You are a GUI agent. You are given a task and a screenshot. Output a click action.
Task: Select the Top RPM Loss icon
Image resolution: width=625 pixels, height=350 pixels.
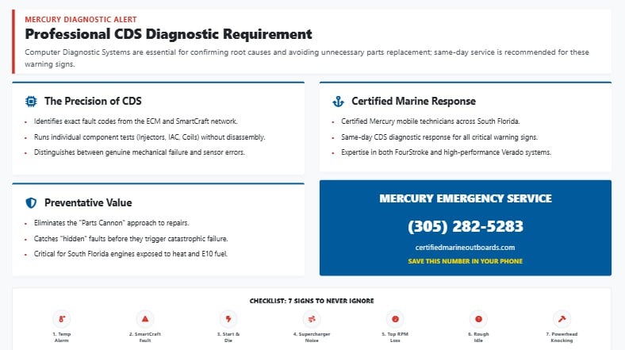tap(395, 319)
